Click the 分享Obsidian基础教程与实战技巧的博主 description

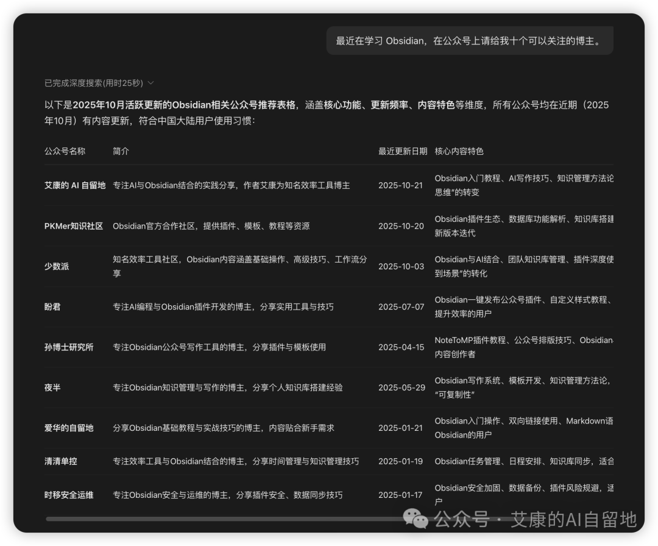pos(223,428)
